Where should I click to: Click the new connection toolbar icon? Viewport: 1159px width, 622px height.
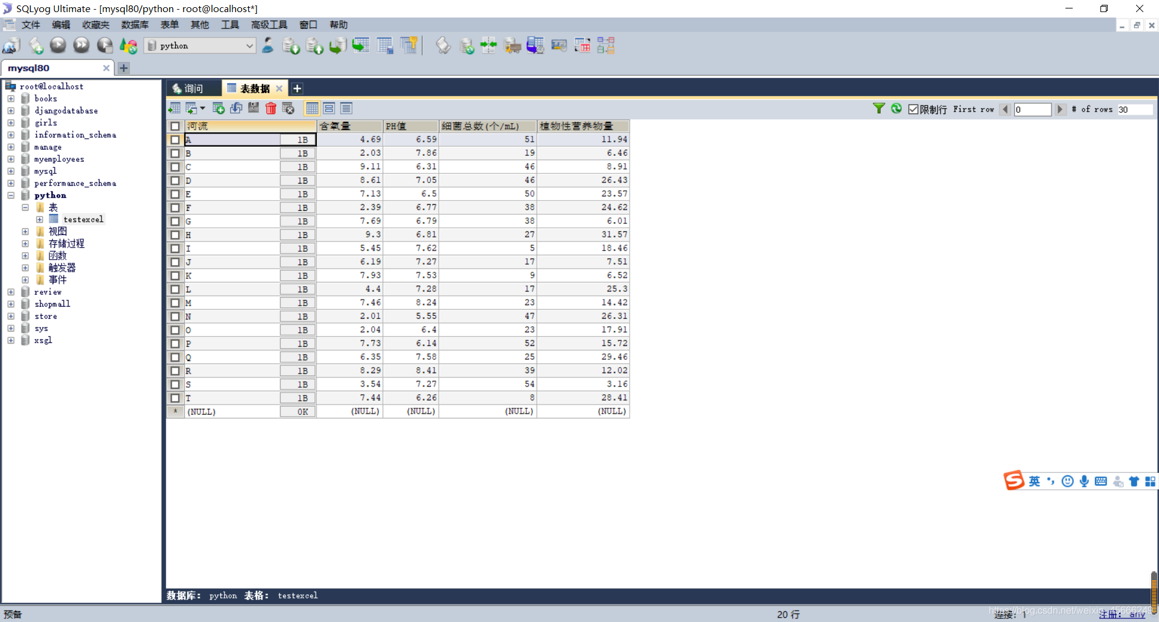point(11,45)
